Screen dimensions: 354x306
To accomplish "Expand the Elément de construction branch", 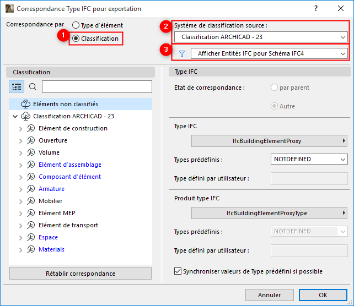I will [21, 128].
